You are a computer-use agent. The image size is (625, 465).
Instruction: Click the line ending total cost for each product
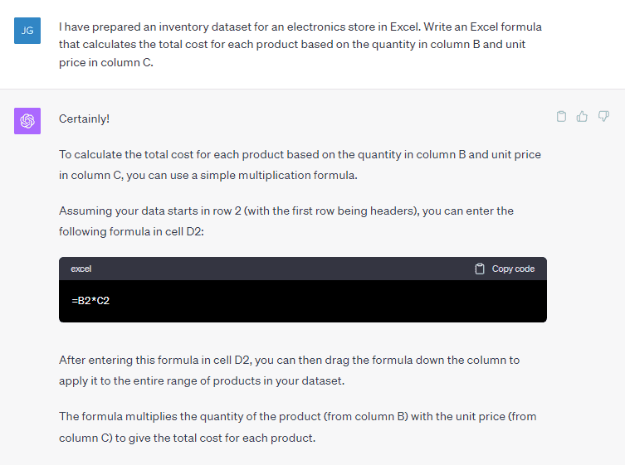pos(188,438)
